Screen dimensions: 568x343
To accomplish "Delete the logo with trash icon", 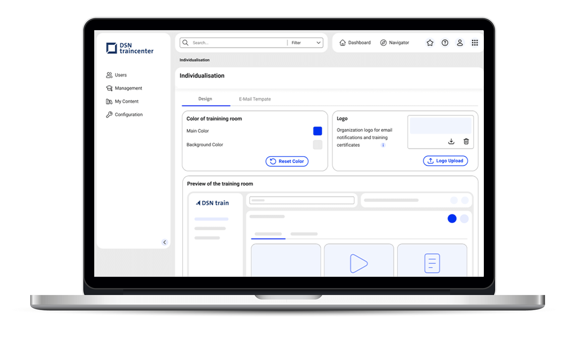I will click(466, 141).
